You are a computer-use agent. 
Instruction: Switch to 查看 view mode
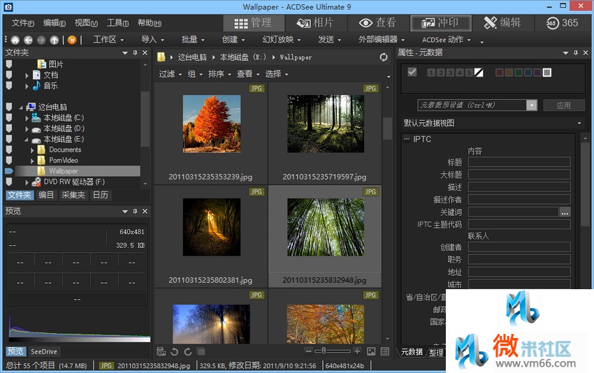click(x=377, y=23)
